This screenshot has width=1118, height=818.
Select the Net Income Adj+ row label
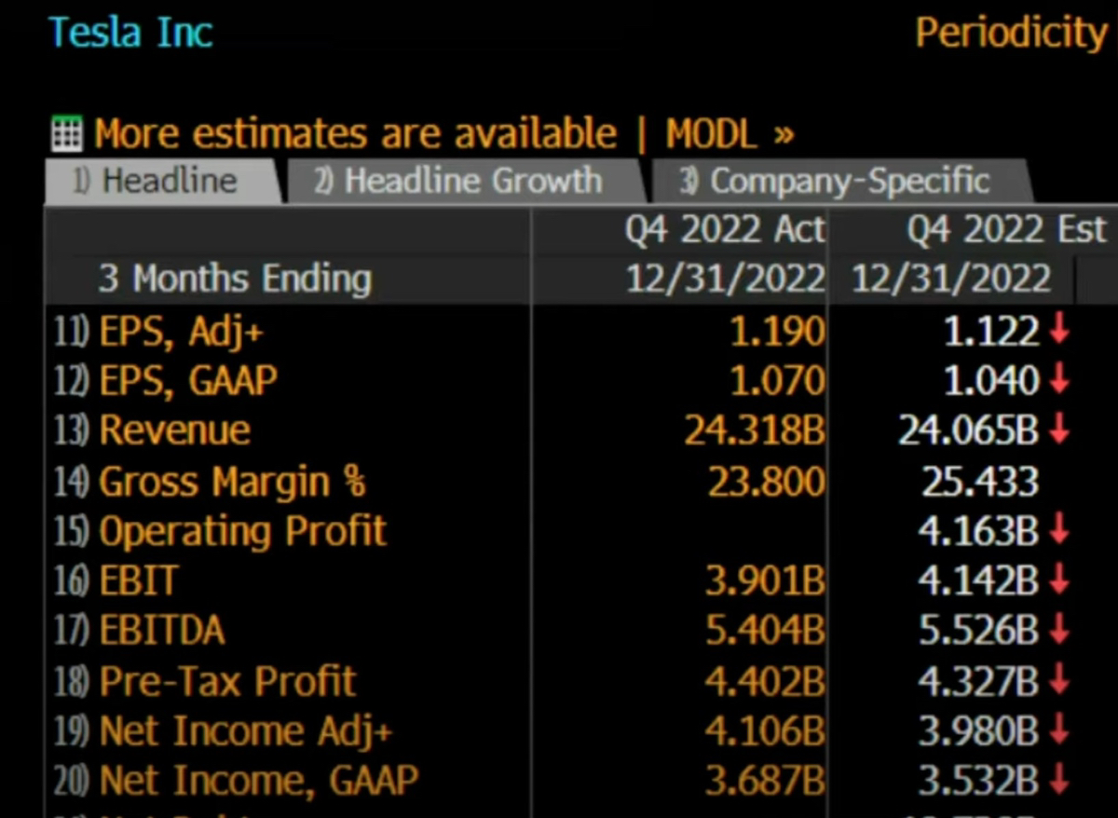pos(246,731)
